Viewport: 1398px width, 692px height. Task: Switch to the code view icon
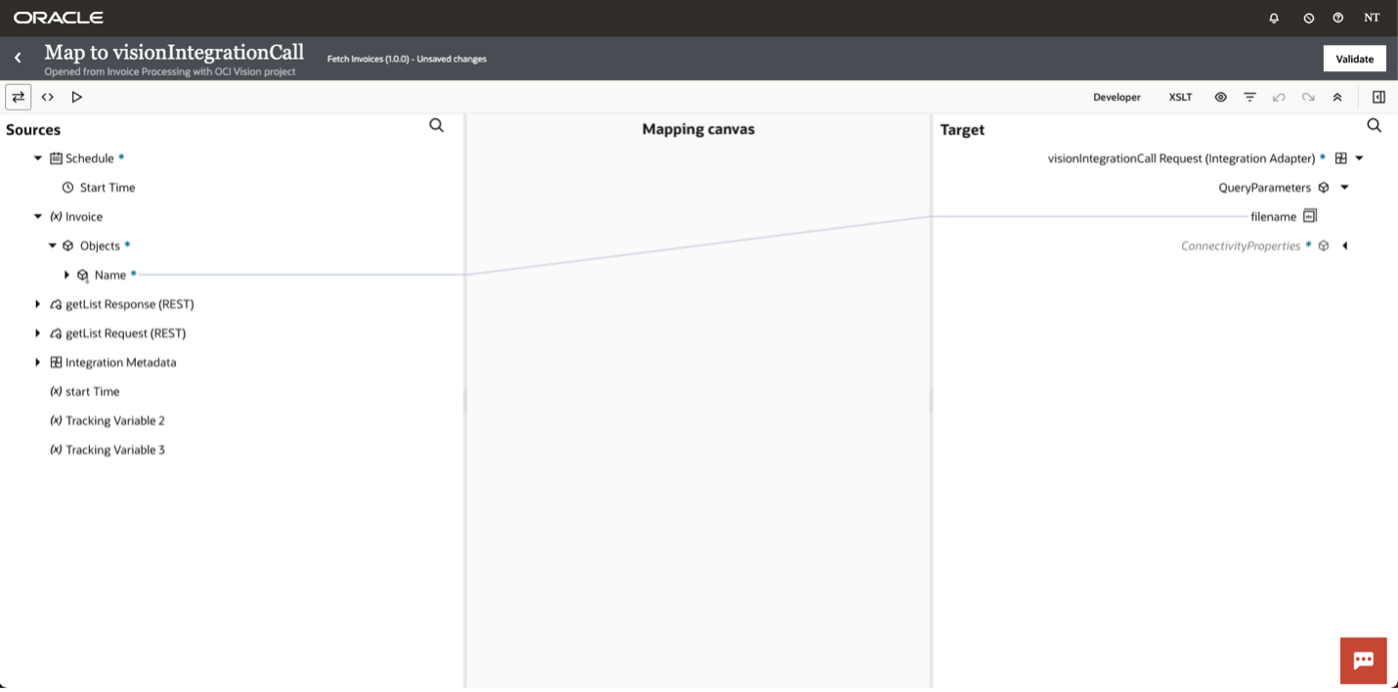point(47,97)
